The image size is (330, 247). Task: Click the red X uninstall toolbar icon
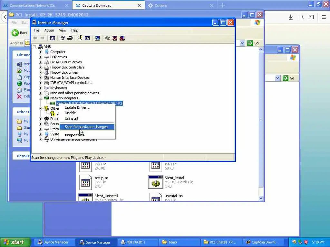point(115,38)
